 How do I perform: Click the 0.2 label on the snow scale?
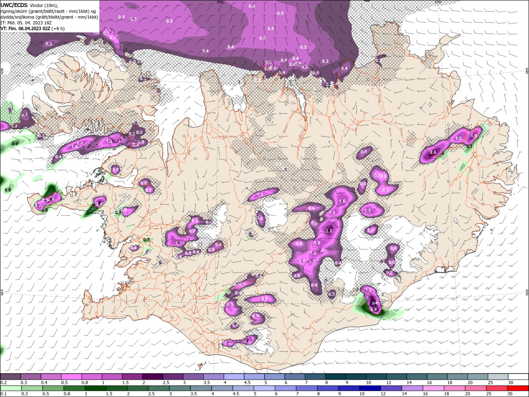tap(4, 383)
